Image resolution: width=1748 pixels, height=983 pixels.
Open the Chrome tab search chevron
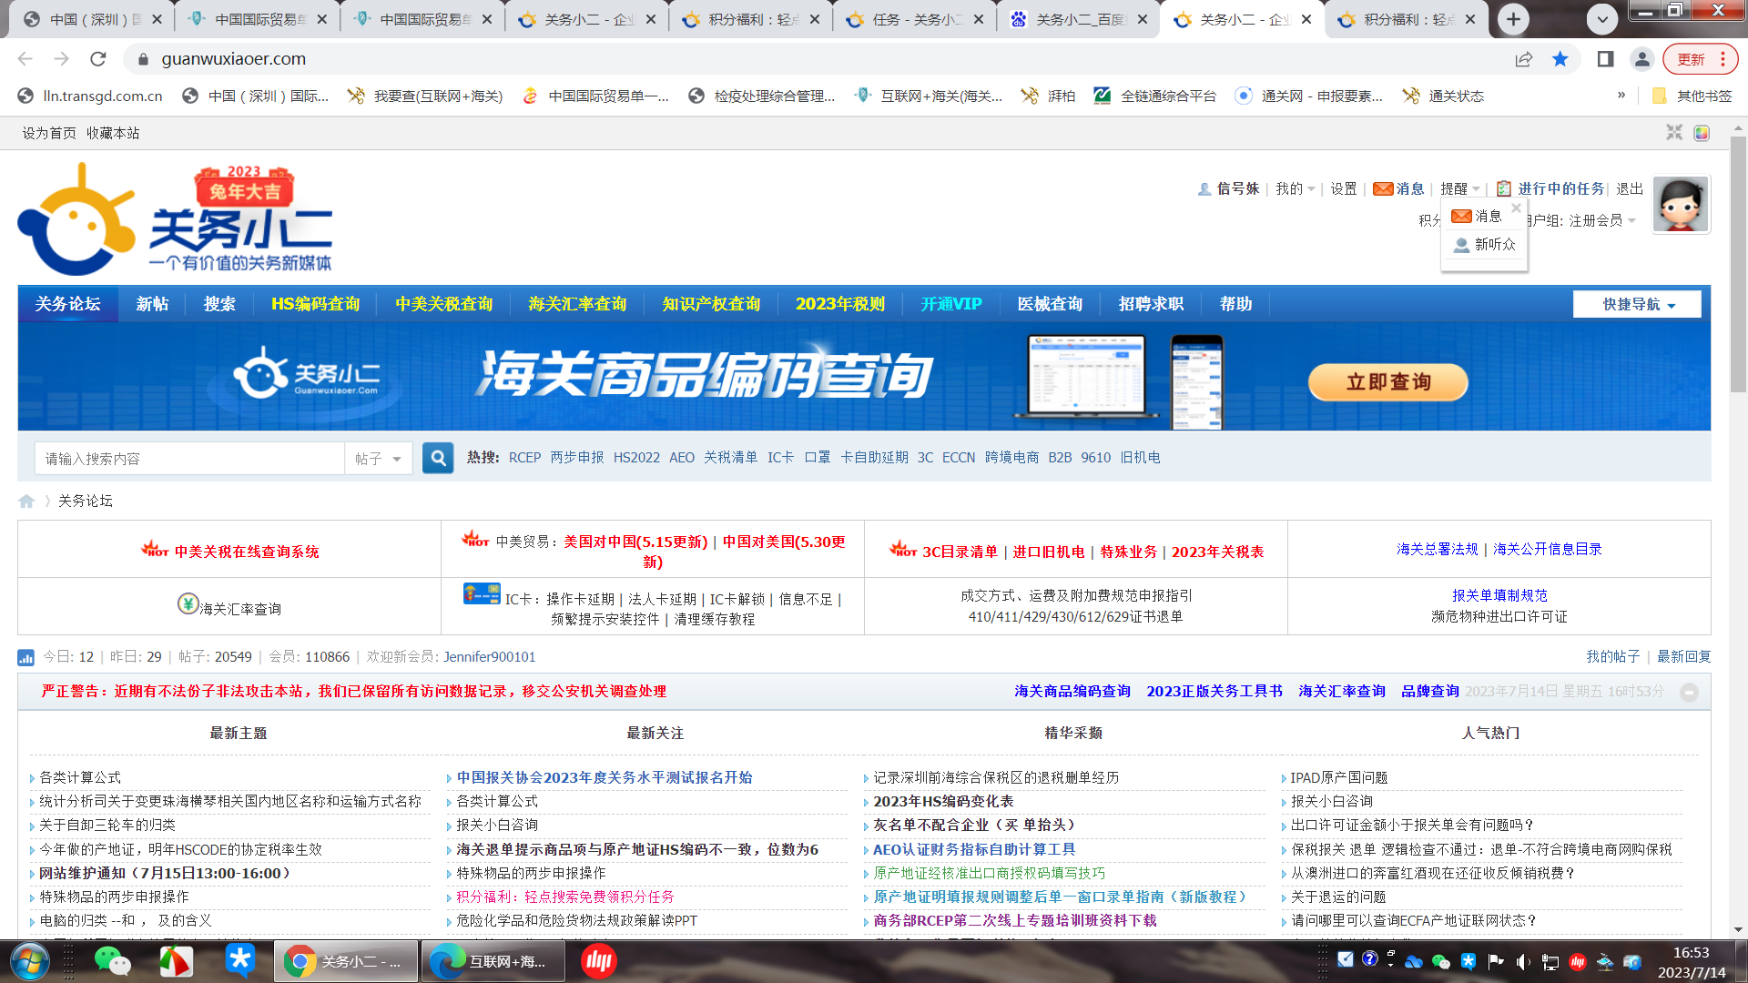coord(1601,18)
